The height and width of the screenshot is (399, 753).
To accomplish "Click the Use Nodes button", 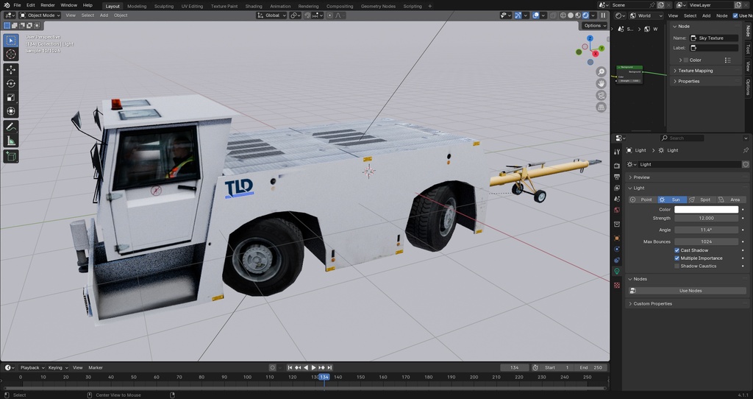I will pyautogui.click(x=690, y=291).
